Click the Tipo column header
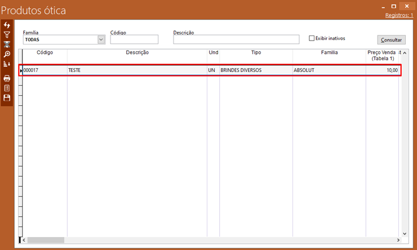The image size is (417, 250). point(256,52)
